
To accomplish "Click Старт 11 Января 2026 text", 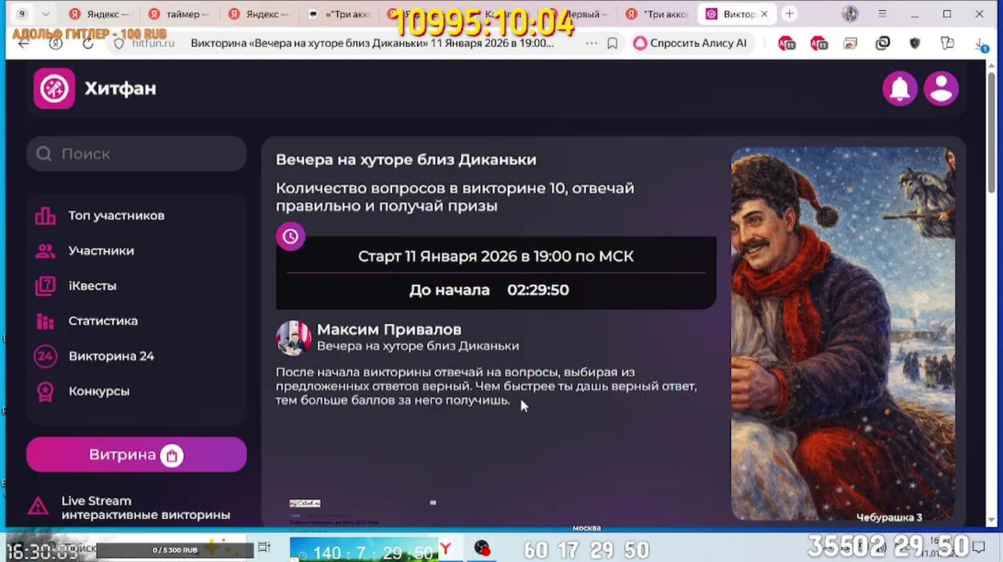I will coord(496,256).
